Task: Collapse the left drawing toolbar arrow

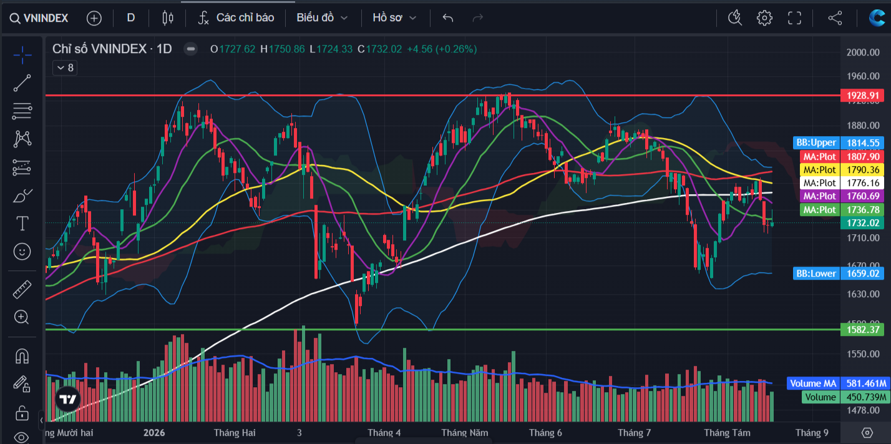Action: coord(41,420)
